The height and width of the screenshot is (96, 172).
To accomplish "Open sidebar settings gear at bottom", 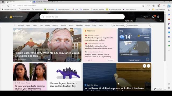I will (x=169, y=88).
